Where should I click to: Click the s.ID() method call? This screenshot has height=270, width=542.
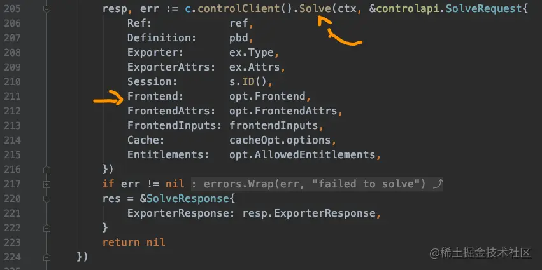250,82
